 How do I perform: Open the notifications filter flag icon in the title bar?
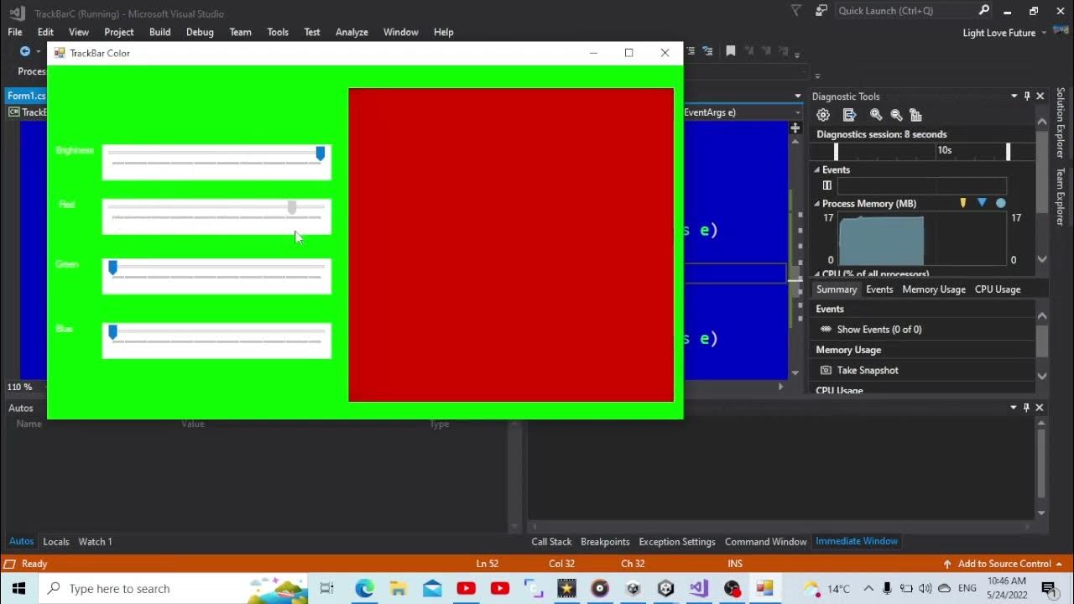pyautogui.click(x=796, y=10)
